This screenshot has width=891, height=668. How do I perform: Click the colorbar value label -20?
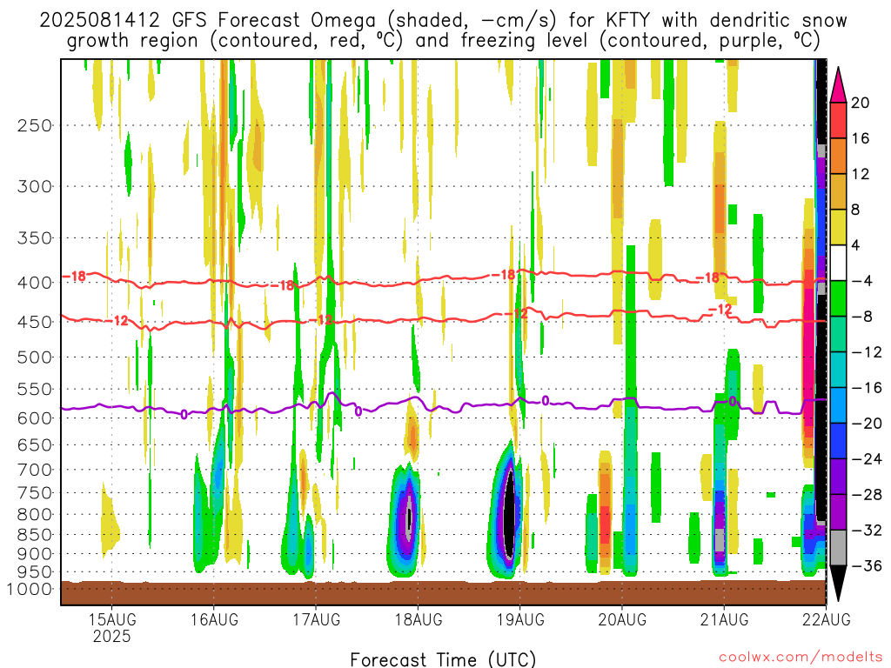[x=867, y=424]
